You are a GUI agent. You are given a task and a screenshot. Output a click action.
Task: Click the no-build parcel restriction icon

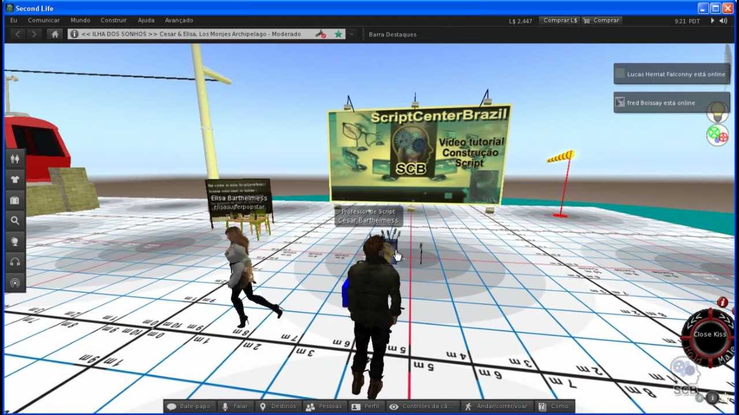320,34
